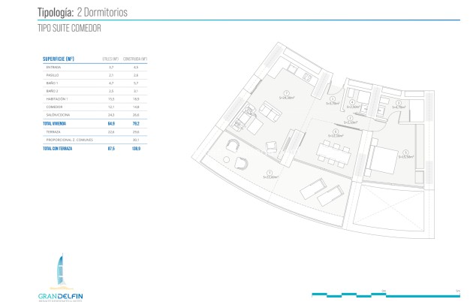Click the Gran Delfin tower logo
The height and width of the screenshot is (302, 473).
pyautogui.click(x=62, y=270)
